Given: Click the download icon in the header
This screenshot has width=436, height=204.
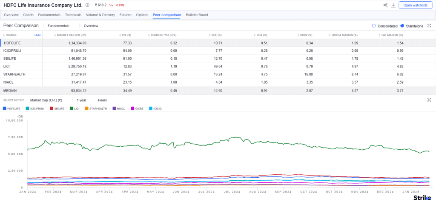Looking at the screenshot, I should pyautogui.click(x=393, y=6).
